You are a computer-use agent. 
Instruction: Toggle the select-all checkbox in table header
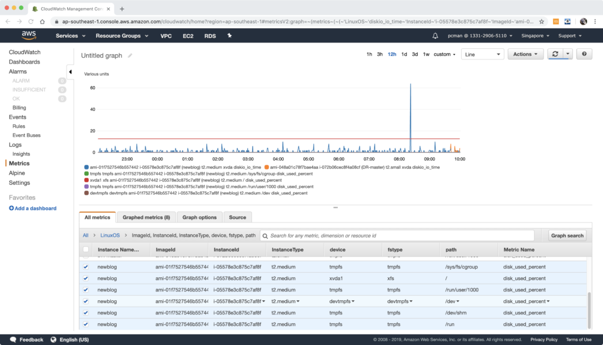(86, 249)
